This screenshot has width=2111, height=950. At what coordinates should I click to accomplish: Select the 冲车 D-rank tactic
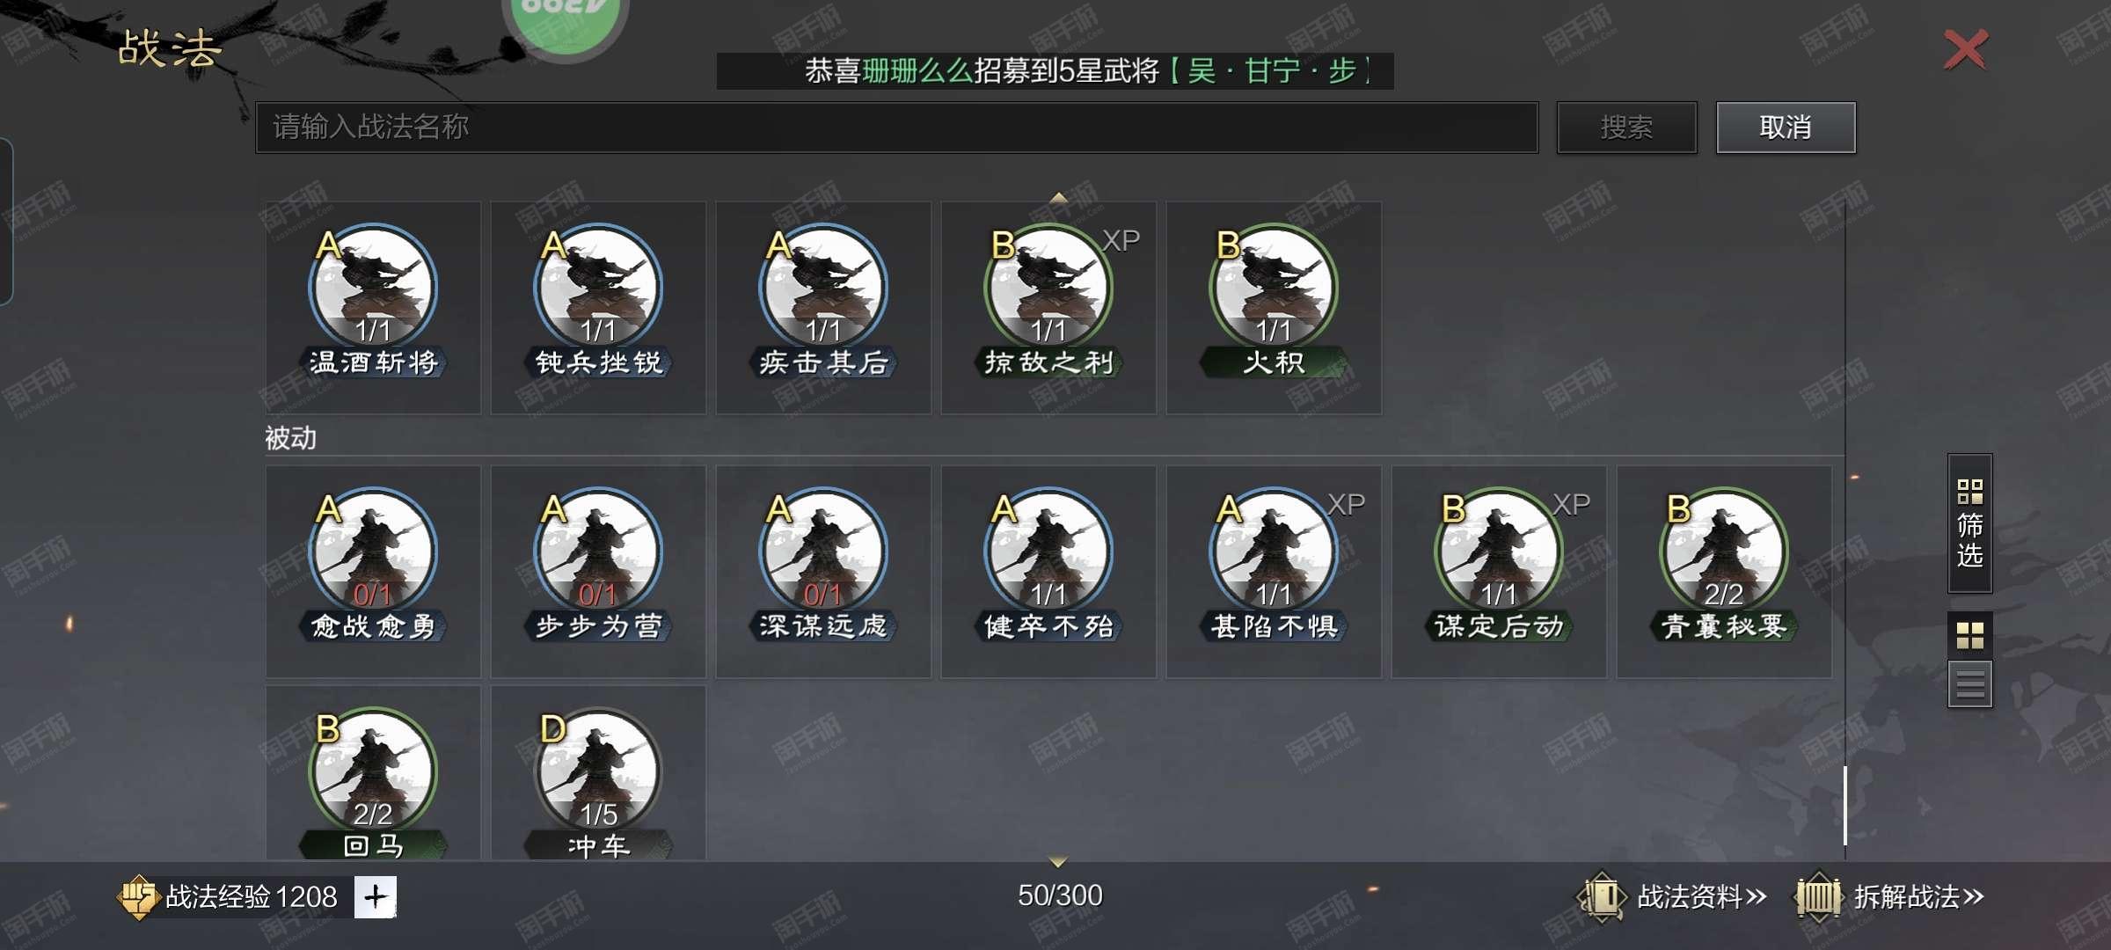(x=598, y=773)
